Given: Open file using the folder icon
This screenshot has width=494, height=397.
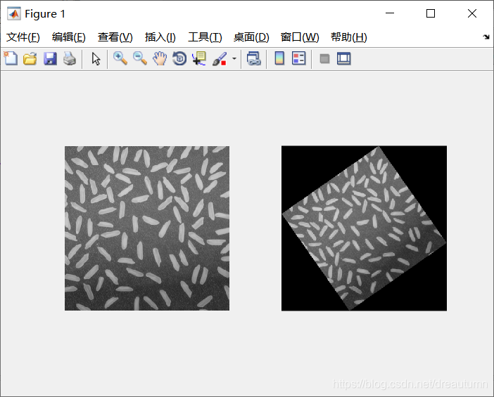Looking at the screenshot, I should pos(30,59).
